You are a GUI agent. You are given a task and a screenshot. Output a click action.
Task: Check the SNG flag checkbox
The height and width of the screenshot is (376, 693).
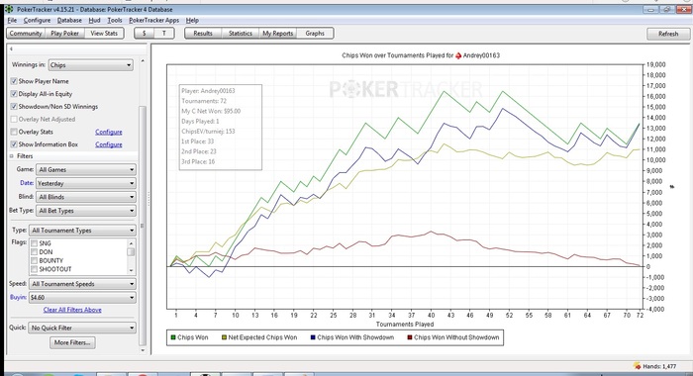(x=34, y=243)
